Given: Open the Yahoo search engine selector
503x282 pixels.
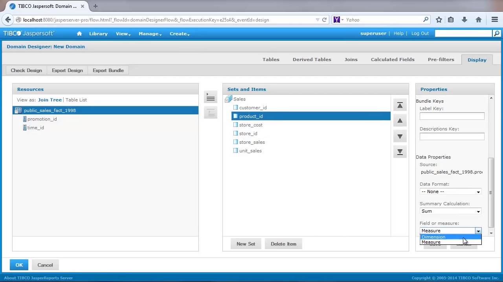Looking at the screenshot, I should click(339, 20).
